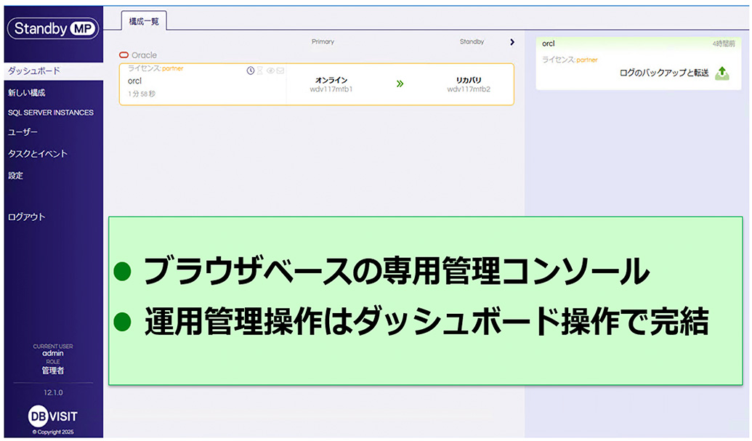Click the red Oracle logo icon

(124, 55)
